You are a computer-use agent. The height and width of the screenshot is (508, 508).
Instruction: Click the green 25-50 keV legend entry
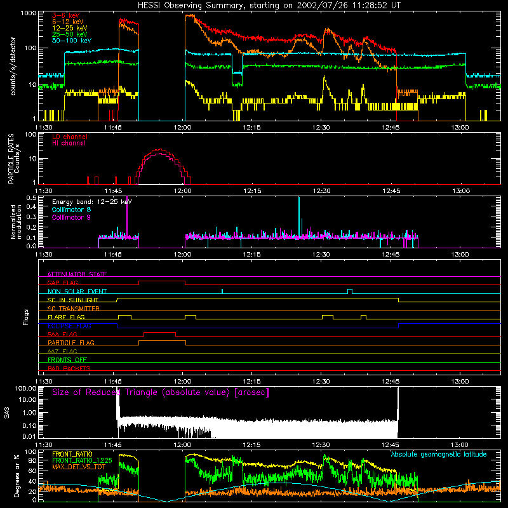point(70,34)
